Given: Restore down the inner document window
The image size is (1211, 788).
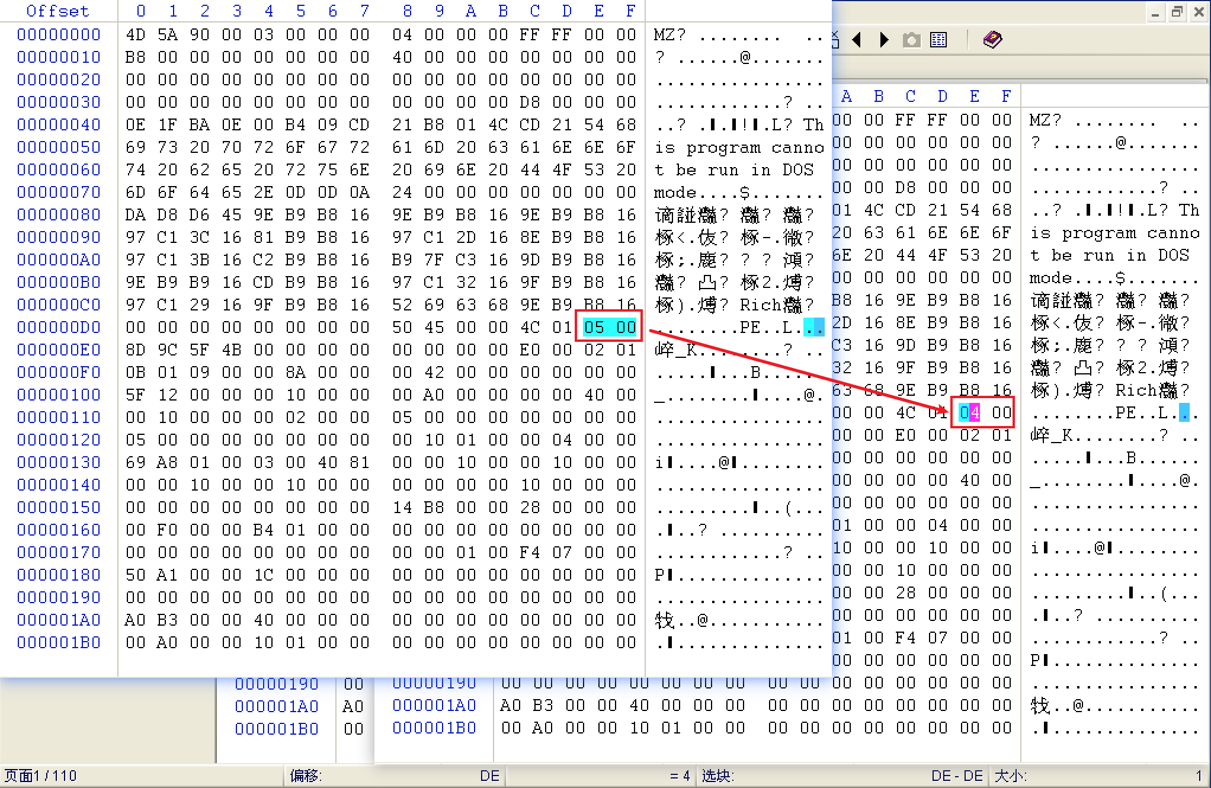Looking at the screenshot, I should pos(1177,12).
